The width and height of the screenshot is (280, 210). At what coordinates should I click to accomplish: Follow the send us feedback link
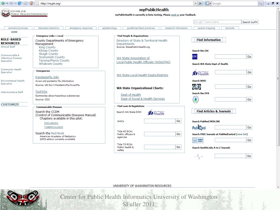[x=175, y=15]
